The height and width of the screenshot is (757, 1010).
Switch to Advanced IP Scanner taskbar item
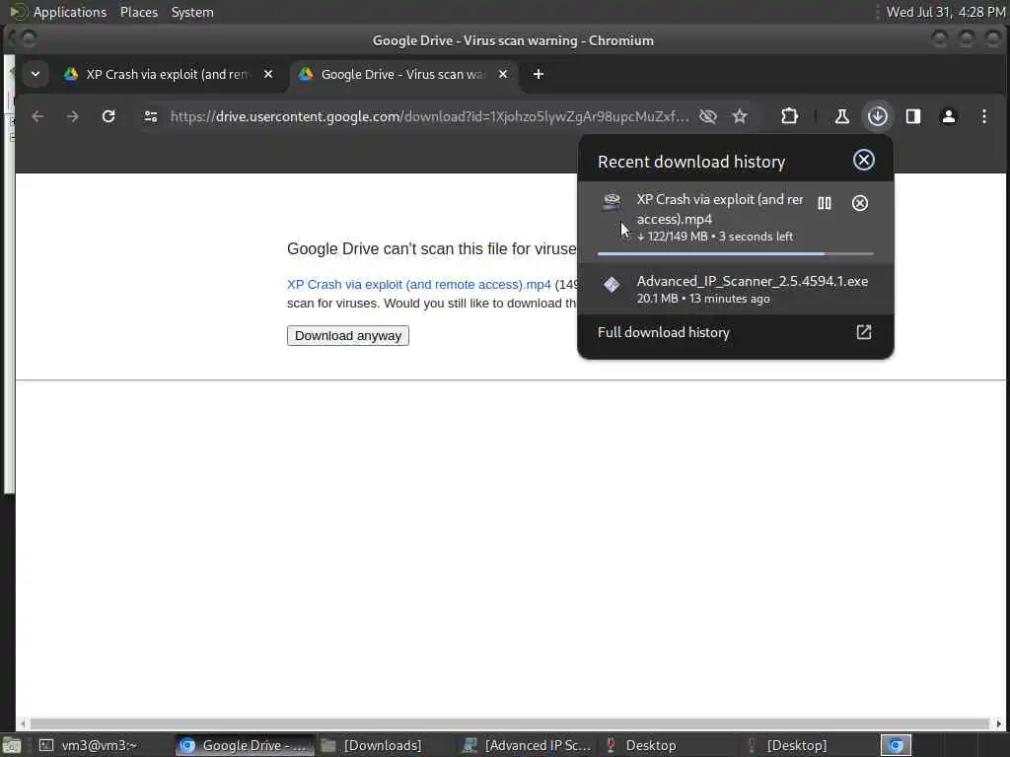click(x=528, y=745)
